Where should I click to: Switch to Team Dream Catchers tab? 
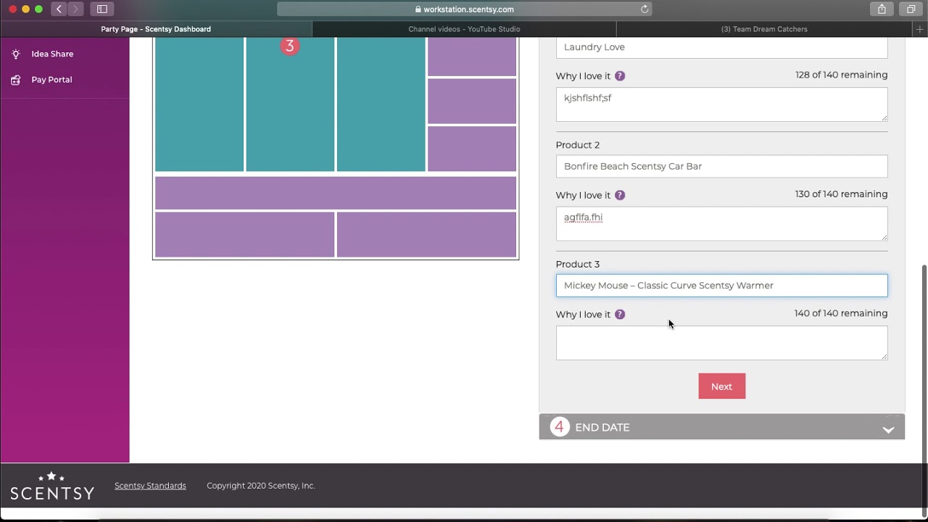pyautogui.click(x=764, y=29)
